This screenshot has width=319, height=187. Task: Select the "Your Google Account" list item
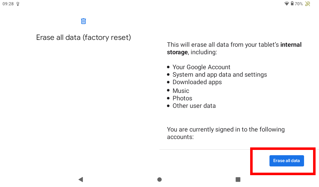(201, 67)
